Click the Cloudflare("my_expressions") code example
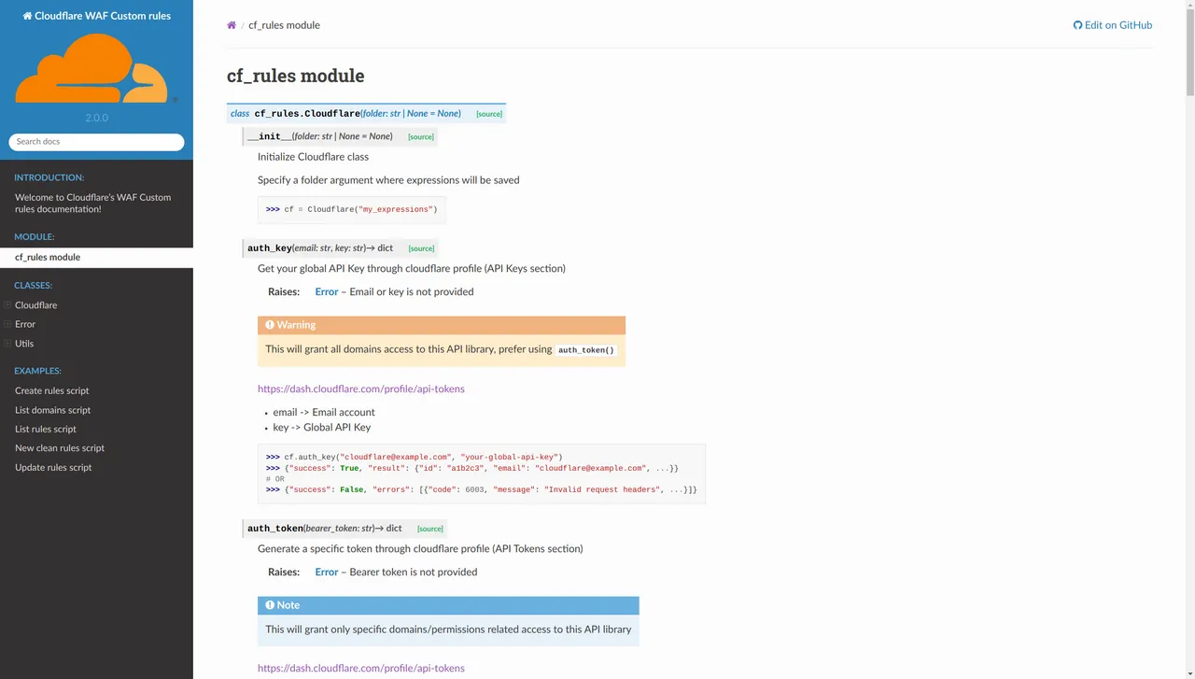The image size is (1195, 679). (x=352, y=210)
